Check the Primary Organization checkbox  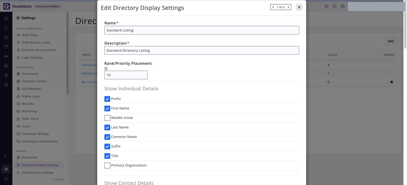pyautogui.click(x=107, y=165)
